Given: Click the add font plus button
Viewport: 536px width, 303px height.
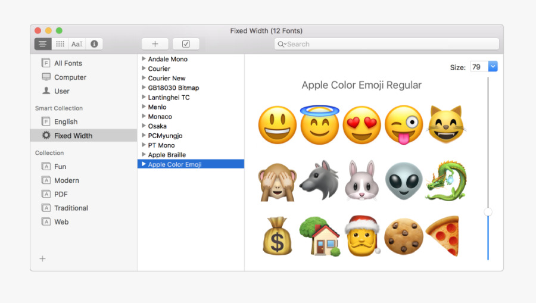Looking at the screenshot, I should pyautogui.click(x=155, y=44).
